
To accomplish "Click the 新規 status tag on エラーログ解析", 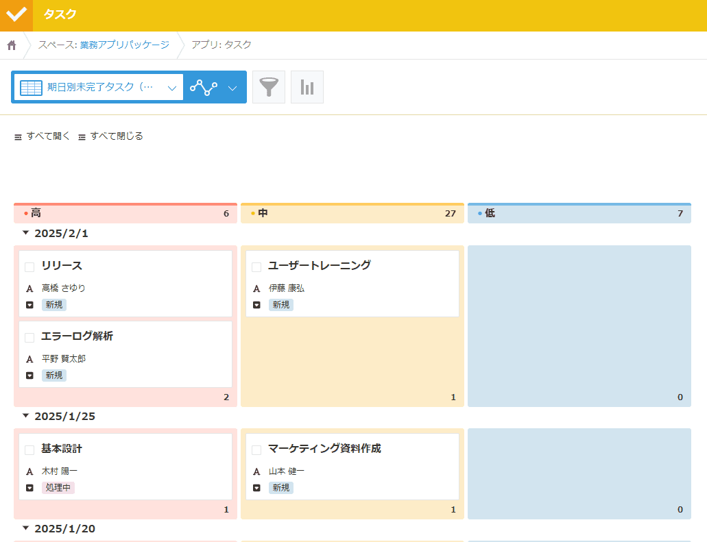I will point(54,375).
